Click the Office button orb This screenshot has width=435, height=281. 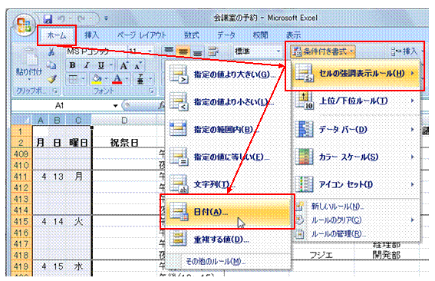click(x=24, y=25)
